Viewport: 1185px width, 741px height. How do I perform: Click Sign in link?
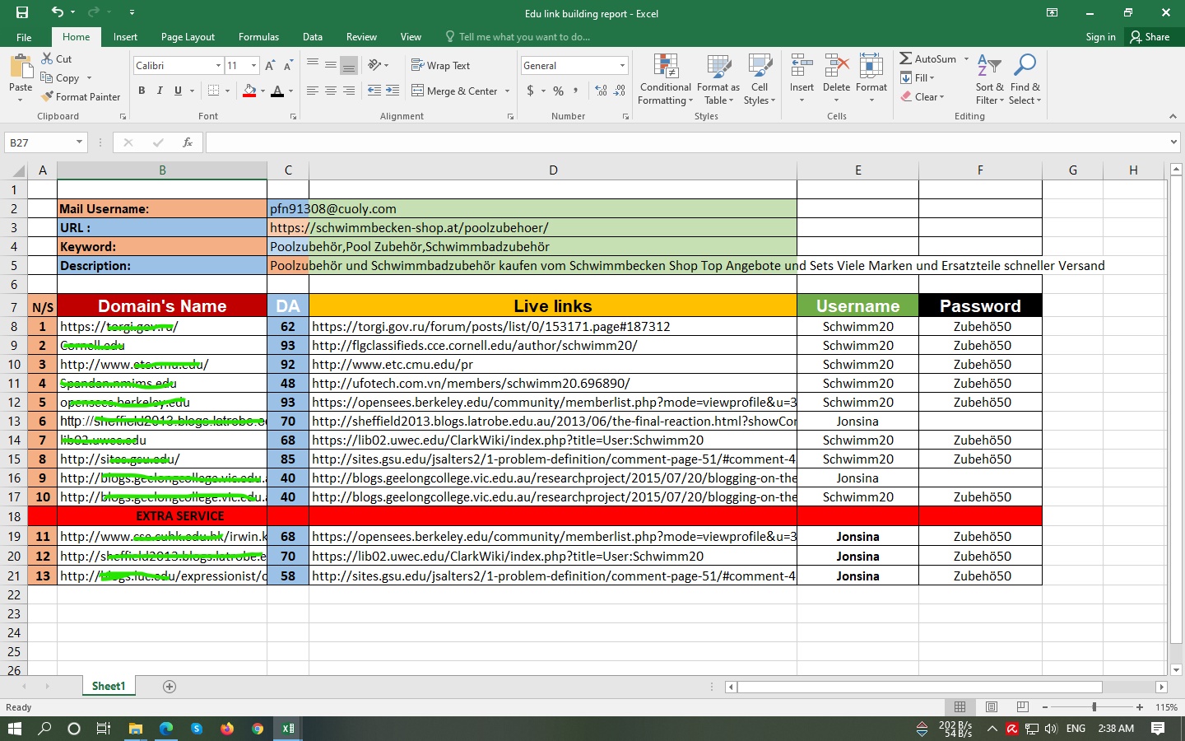coord(1100,37)
